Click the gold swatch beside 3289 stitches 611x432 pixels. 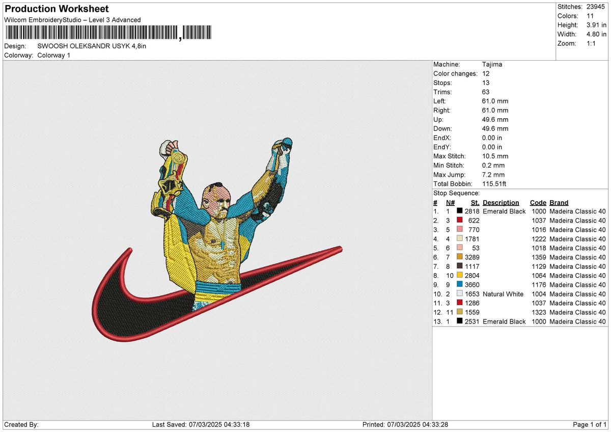pos(459,257)
